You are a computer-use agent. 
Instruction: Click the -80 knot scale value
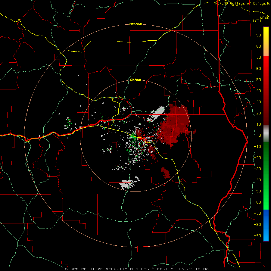[x=257, y=225]
